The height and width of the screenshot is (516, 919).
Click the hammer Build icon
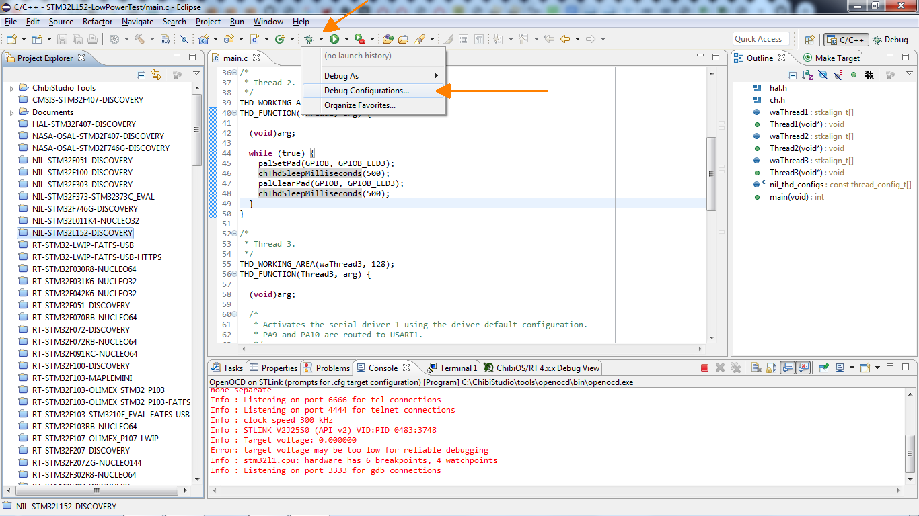click(x=140, y=40)
